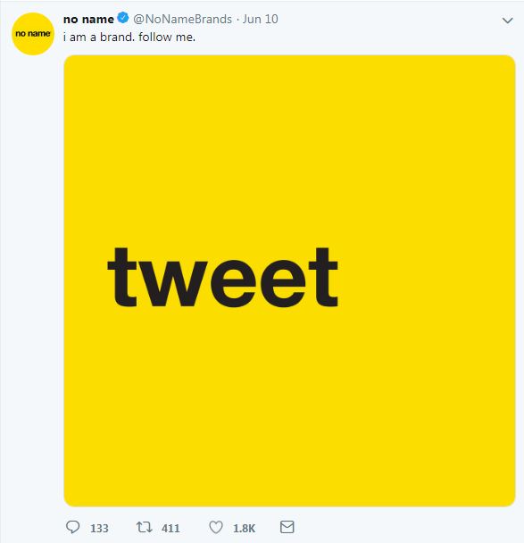
Task: Click the blue verified badge
Action: tap(123, 18)
